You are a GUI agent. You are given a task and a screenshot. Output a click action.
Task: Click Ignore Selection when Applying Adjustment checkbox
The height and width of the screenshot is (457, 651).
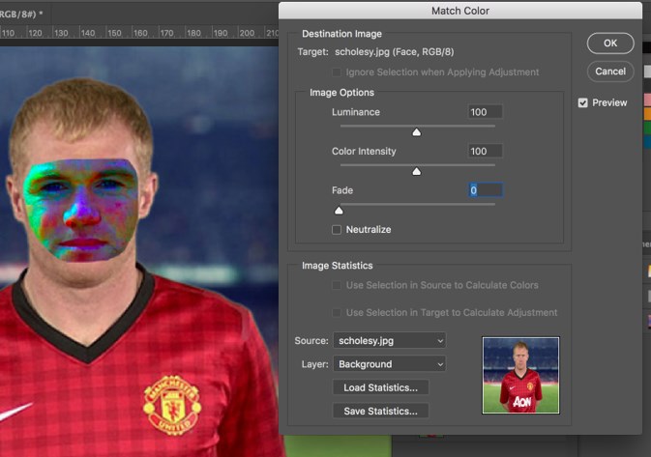tap(337, 72)
